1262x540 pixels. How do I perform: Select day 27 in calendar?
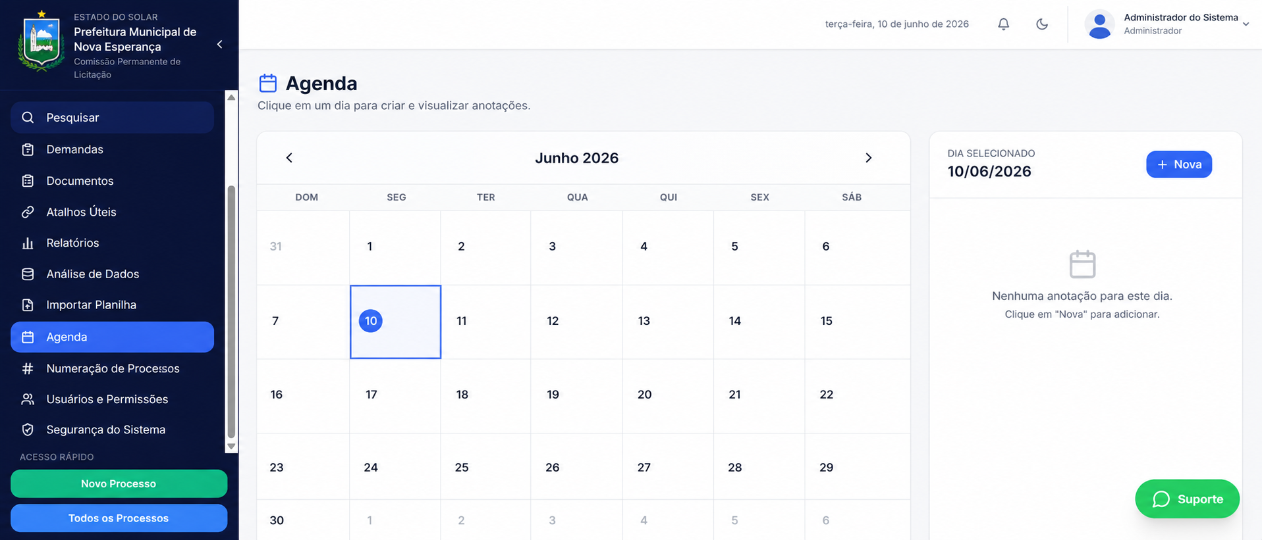coord(668,466)
